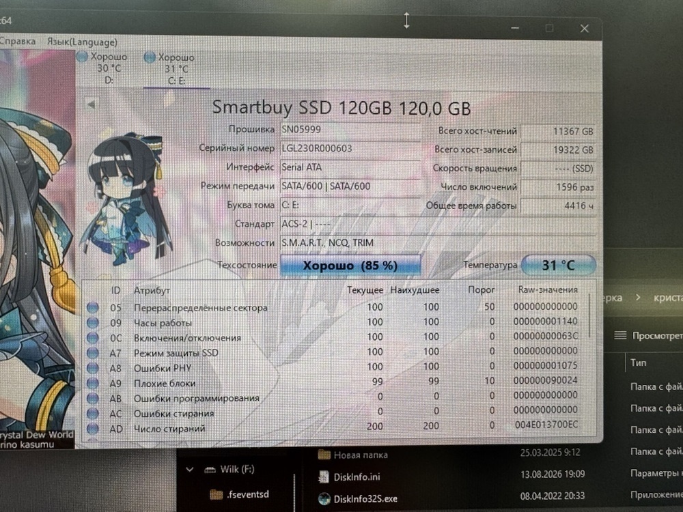
Task: Click the power-on count value 1596 раз
Action: coord(558,187)
